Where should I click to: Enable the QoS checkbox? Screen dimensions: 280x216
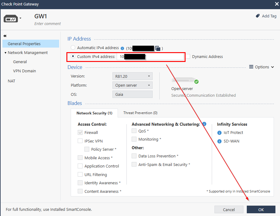pos(134,131)
